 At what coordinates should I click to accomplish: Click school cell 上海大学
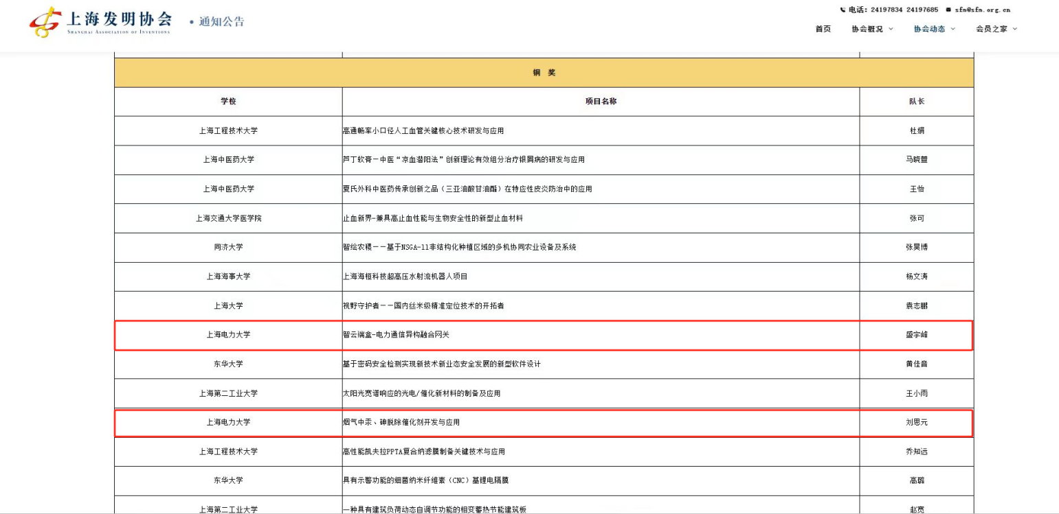coord(229,305)
